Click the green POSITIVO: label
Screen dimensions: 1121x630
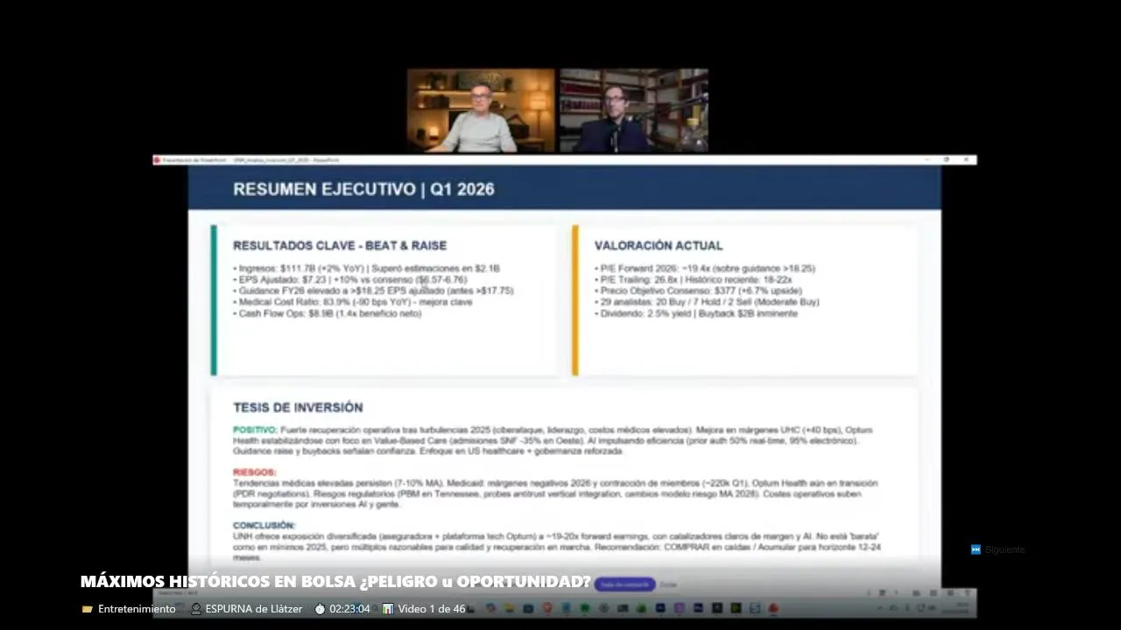coord(255,430)
